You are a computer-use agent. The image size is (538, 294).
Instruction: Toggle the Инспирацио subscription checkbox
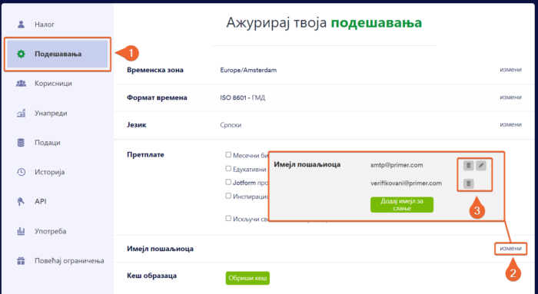pyautogui.click(x=228, y=196)
